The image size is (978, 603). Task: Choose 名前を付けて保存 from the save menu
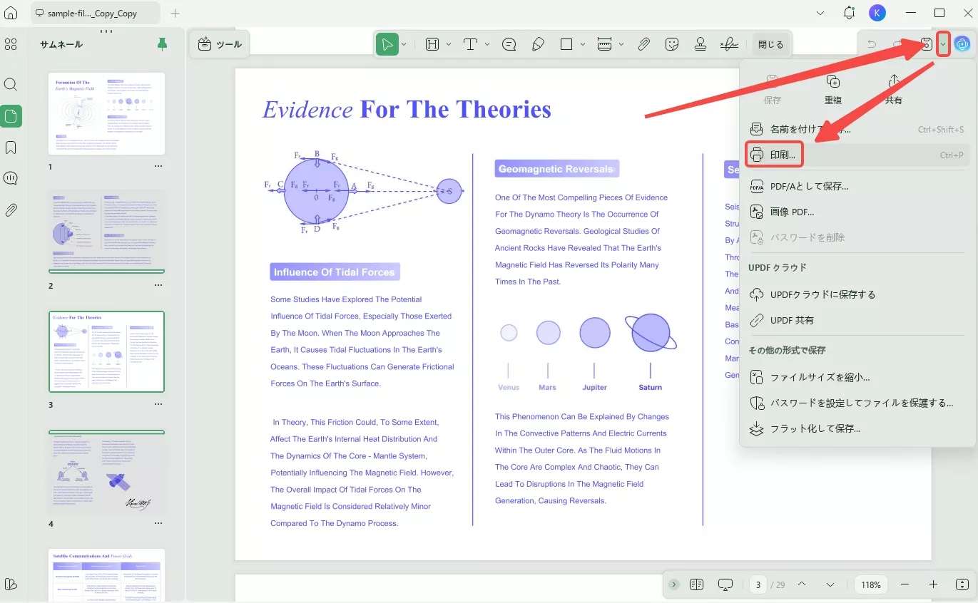pyautogui.click(x=857, y=130)
